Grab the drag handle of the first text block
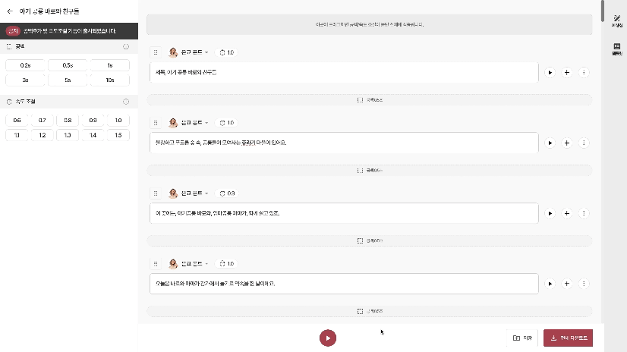Screen dimensions: 627x352 [156, 52]
